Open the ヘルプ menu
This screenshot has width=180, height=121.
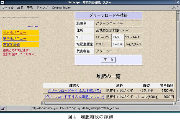(x=173, y=7)
